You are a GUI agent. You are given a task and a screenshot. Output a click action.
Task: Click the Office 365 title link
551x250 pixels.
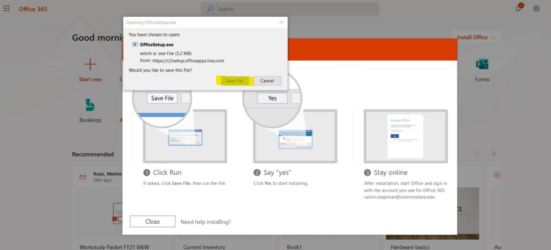[x=33, y=9]
